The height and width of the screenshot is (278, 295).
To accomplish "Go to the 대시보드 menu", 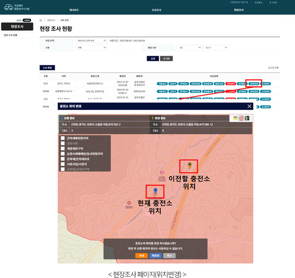I will point(74,9).
